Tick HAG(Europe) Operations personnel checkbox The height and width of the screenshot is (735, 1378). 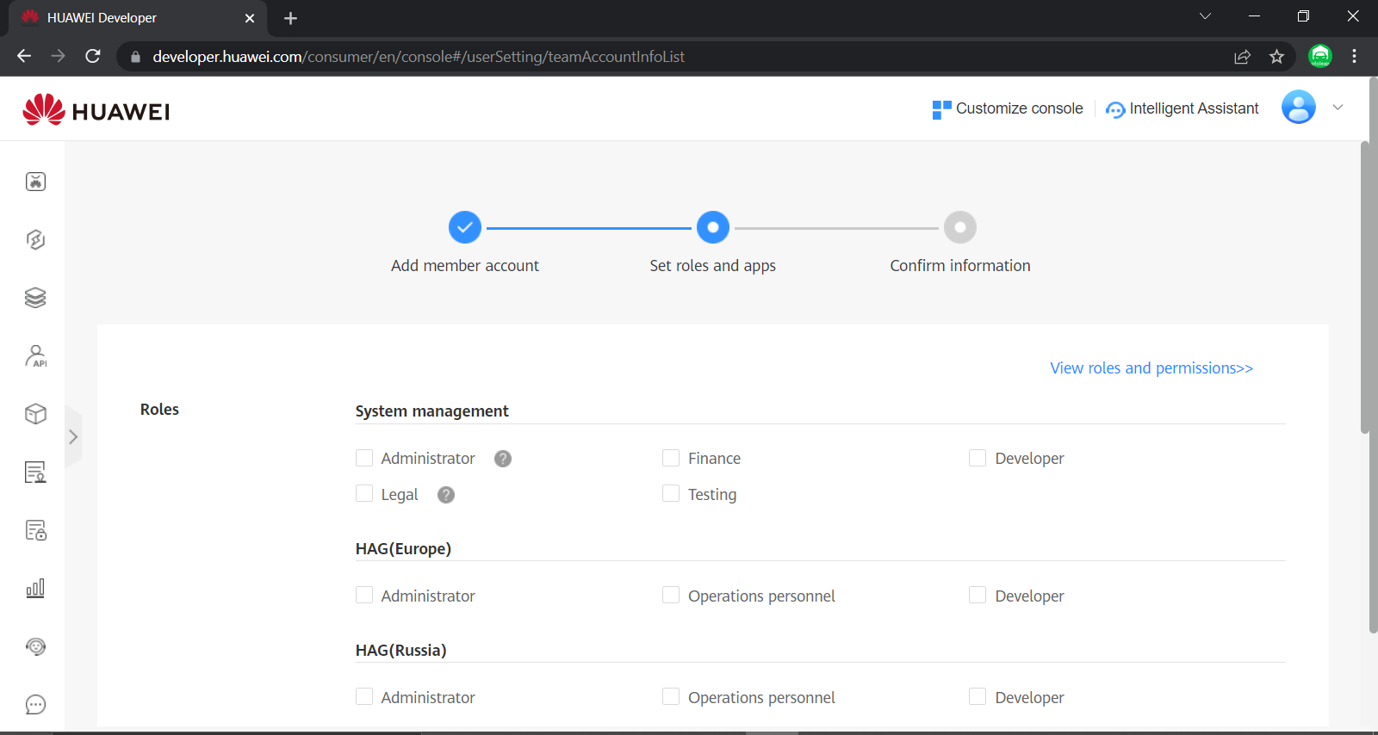(671, 596)
